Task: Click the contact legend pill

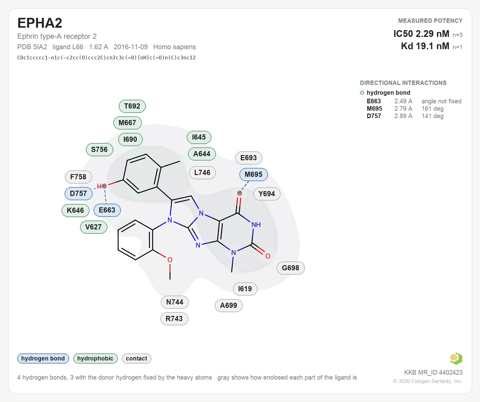Action: [137, 358]
